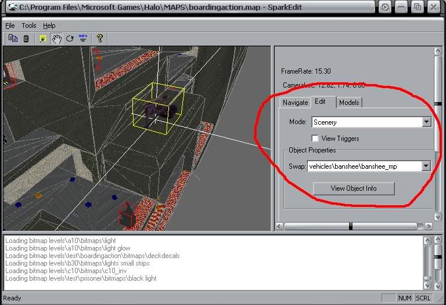Click the log pane scroll-up arrow
This screenshot has height=305, width=446.
point(427,241)
